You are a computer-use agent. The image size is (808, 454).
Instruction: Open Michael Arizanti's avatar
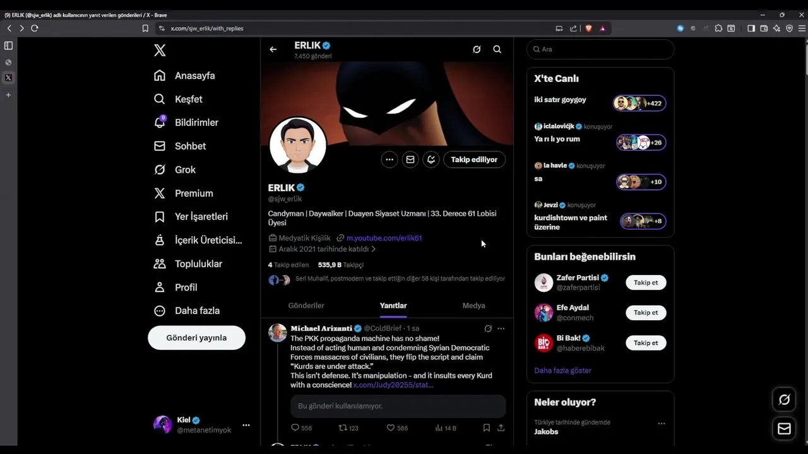tap(278, 333)
